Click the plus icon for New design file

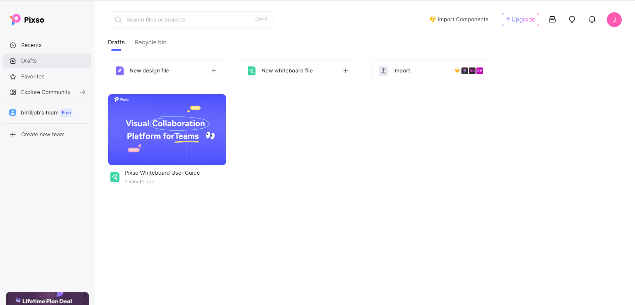(214, 71)
